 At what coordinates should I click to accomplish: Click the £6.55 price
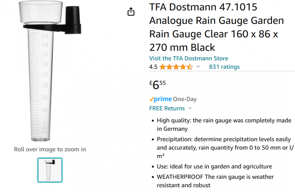157,85
